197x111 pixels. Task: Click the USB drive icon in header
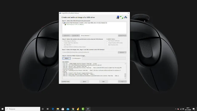click(x=125, y=17)
